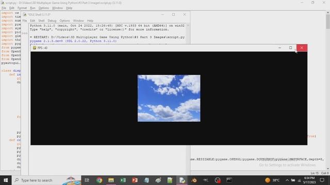Viewport: 330px width, 185px height.
Task: Open the Python IDLE taskbar icon
Action: point(182,180)
